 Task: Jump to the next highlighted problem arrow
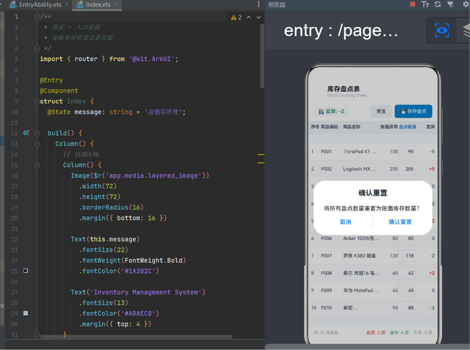click(259, 17)
